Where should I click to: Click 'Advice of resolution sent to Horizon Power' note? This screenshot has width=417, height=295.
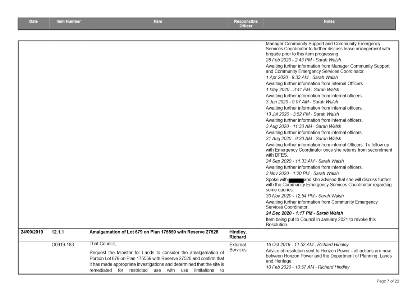click(329, 256)
